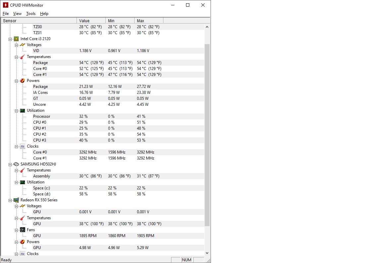382x263 pixels.
Task: Click the Sensor column header
Action: click(x=39, y=21)
